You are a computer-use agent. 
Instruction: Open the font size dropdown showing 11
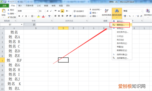point(45,11)
